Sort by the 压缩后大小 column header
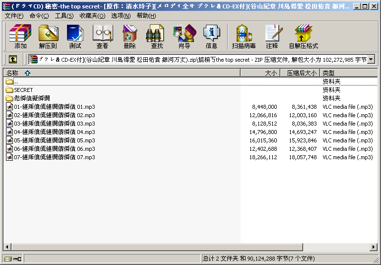Screen dimensions: 381x265 300,73
